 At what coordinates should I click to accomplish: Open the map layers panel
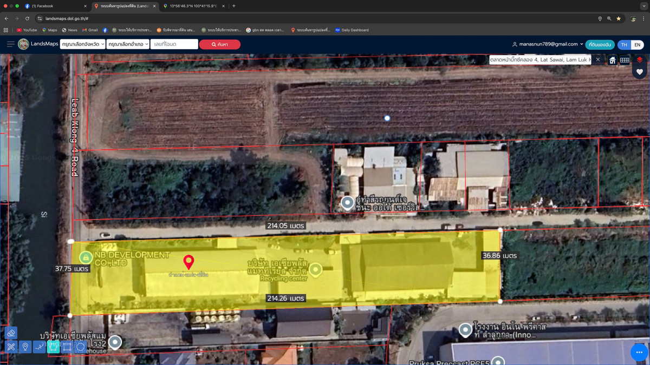tap(640, 59)
